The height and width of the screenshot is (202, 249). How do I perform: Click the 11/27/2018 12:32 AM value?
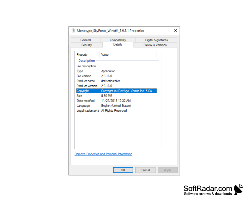(x=116, y=101)
